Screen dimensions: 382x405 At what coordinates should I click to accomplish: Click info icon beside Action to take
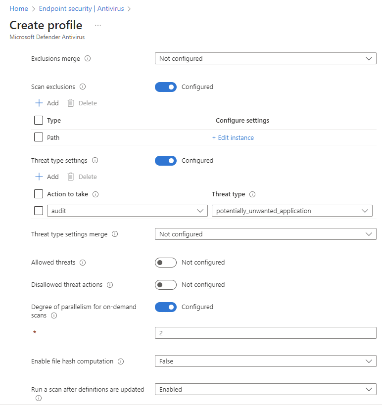pos(95,194)
